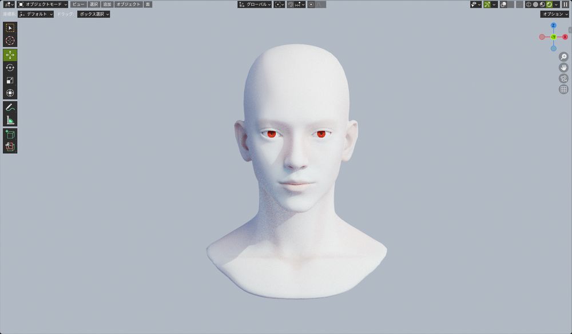Switch perspective/orthographic with grid icon

point(563,89)
